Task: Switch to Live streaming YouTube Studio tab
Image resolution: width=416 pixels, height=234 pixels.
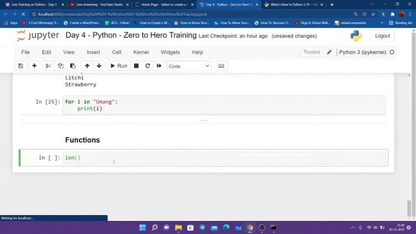Action: 99,5
